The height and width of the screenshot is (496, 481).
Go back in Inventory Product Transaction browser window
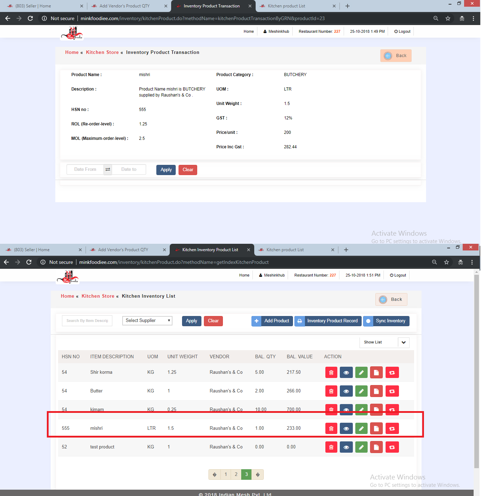point(7,18)
